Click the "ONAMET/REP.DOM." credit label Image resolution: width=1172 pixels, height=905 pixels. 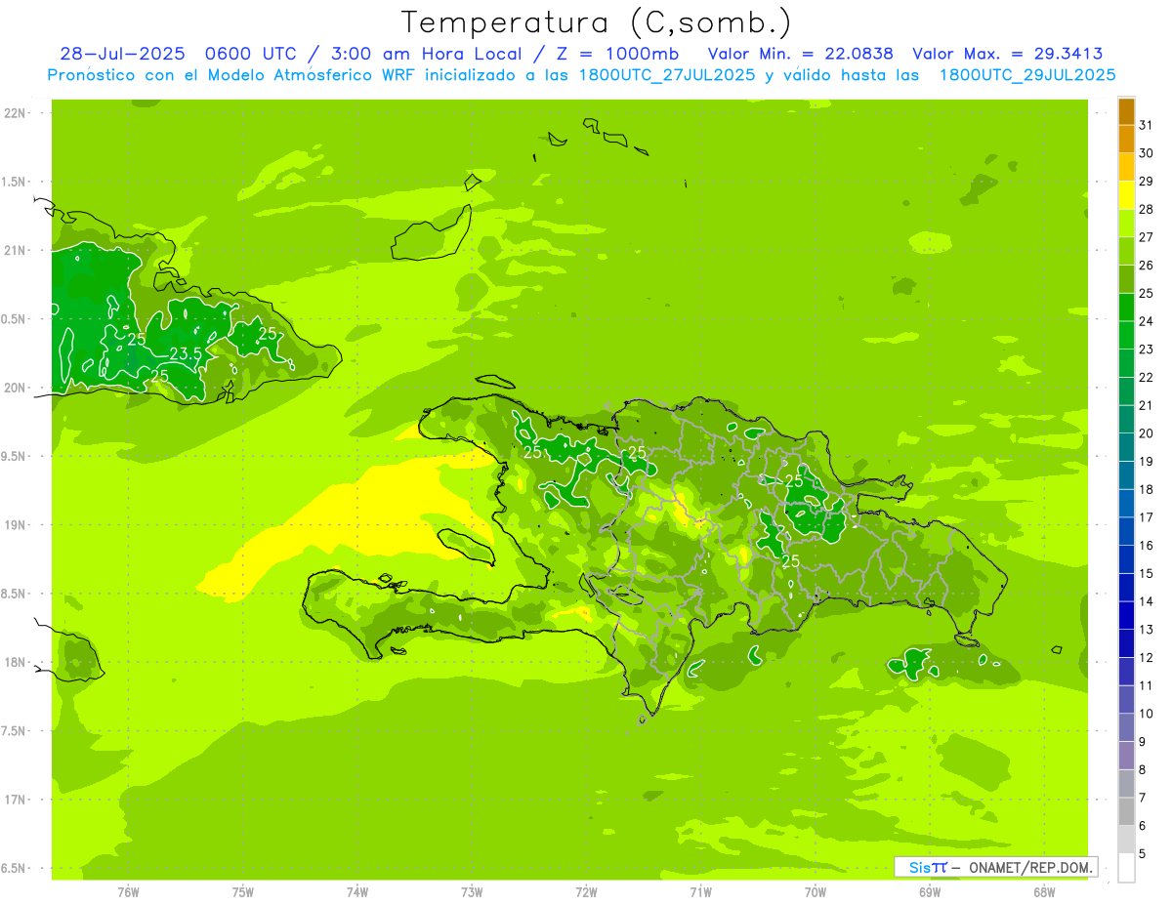[x=1030, y=867]
